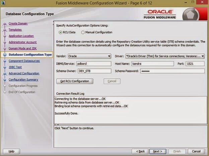
Task: Select the Database Configuration Type step
Action: [x=30, y=55]
